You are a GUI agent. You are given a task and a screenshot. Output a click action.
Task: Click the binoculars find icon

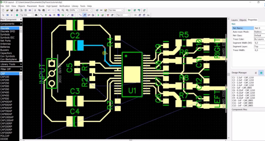click(36, 15)
